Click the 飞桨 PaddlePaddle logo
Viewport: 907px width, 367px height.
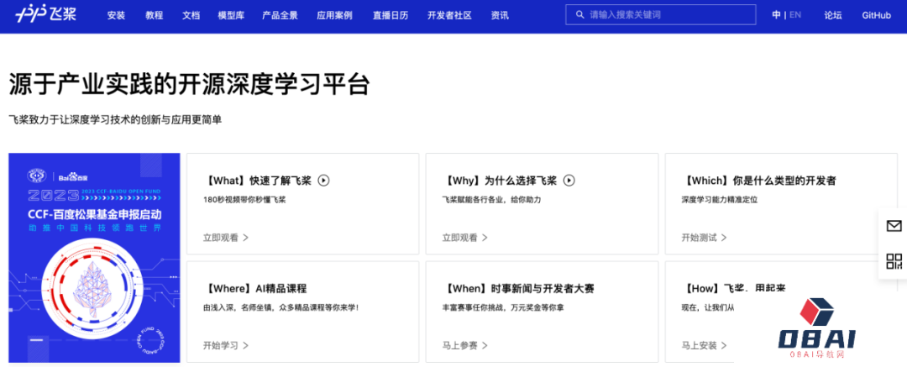coord(46,14)
